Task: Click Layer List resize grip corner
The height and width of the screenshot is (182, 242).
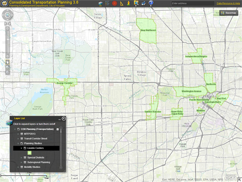Action: [x=65, y=171]
